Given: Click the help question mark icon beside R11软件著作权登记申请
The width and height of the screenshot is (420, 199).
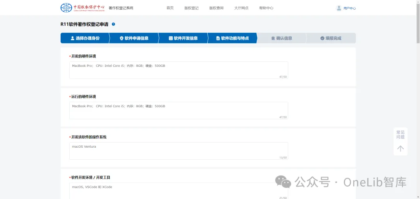Looking at the screenshot, I should pos(113,24).
